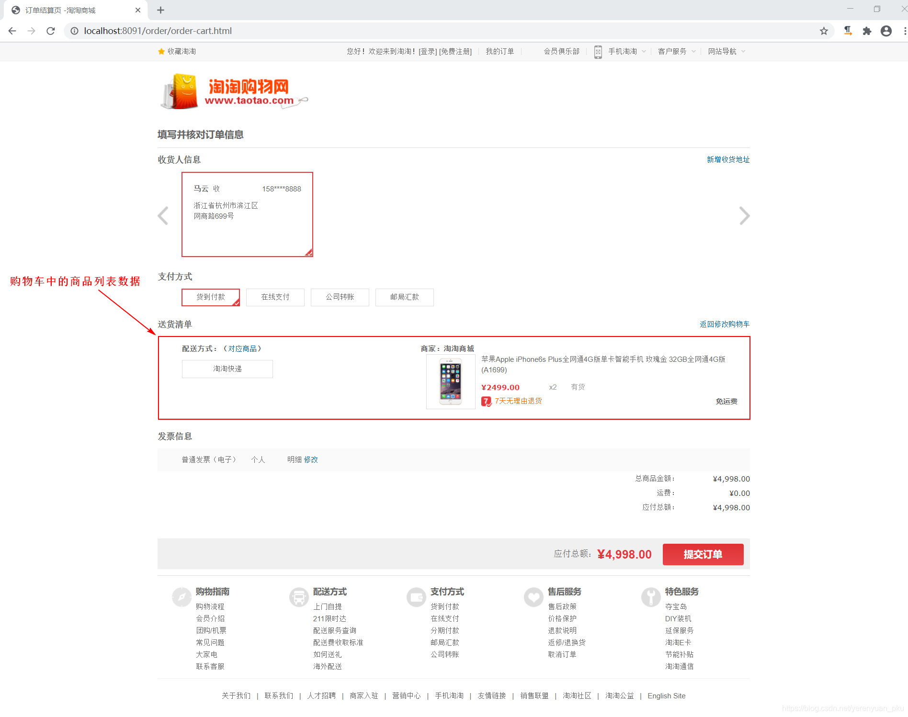
Task: Click the iPhone product thumbnail
Action: (451, 382)
